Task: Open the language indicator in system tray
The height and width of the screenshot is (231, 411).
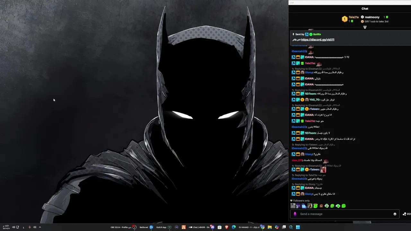Action: [x=23, y=227]
